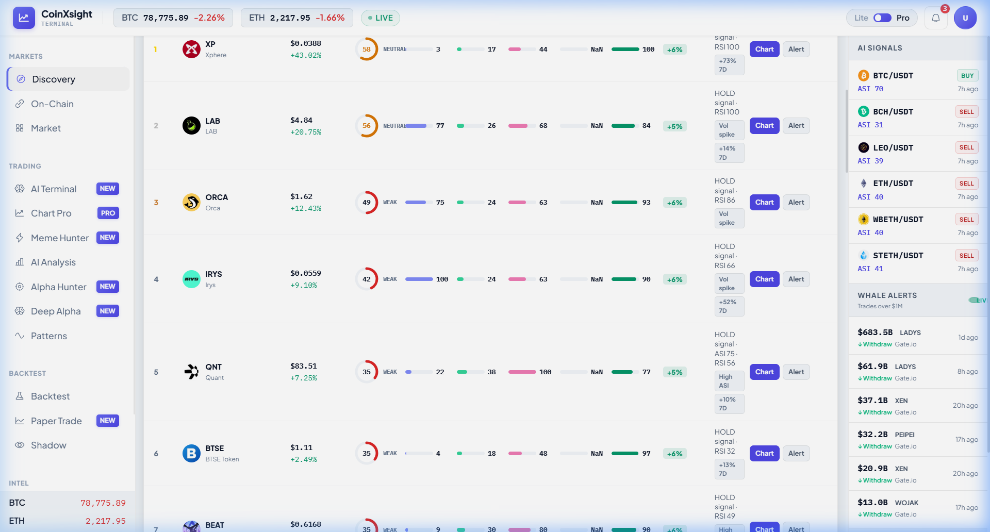The height and width of the screenshot is (532, 990).
Task: Click the Patterns wave icon
Action: tap(20, 336)
